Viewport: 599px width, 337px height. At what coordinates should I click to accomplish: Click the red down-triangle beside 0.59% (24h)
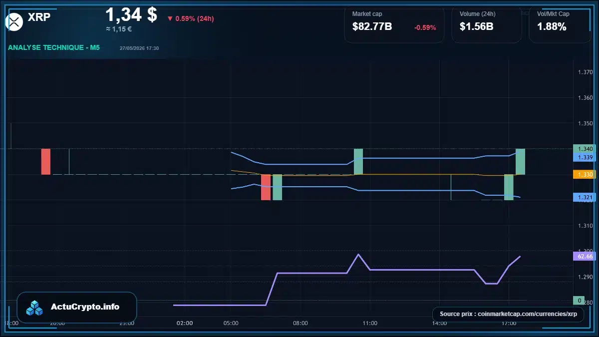click(170, 18)
